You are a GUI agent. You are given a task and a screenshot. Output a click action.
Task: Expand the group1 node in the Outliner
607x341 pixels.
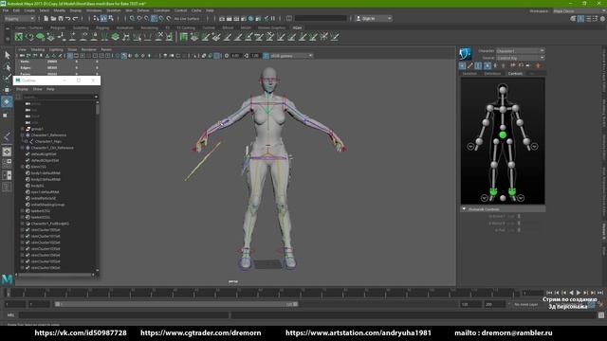tap(23, 129)
